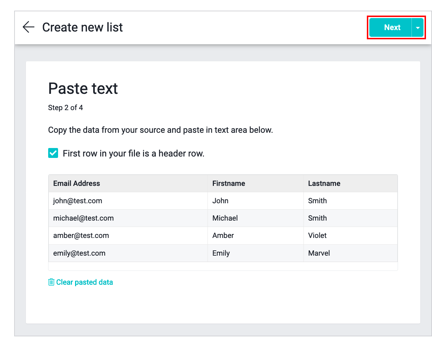The image size is (432, 347).
Task: Click the first name cell Emily
Action: [221, 253]
